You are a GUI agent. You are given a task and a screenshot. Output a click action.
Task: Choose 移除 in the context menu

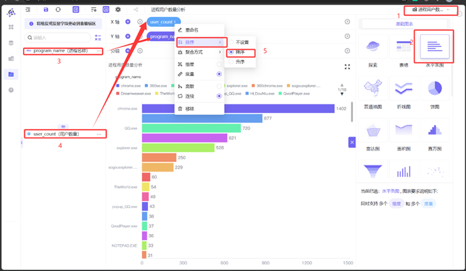pos(199,109)
